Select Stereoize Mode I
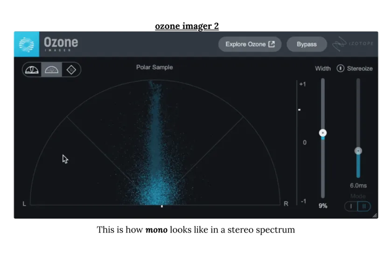 [x=351, y=206]
